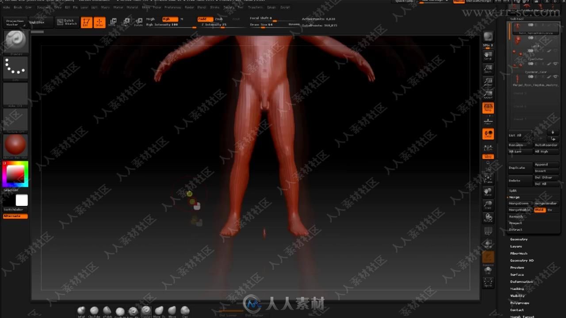
Task: Click the Rotate view icon in right shelf
Action: coord(488,218)
